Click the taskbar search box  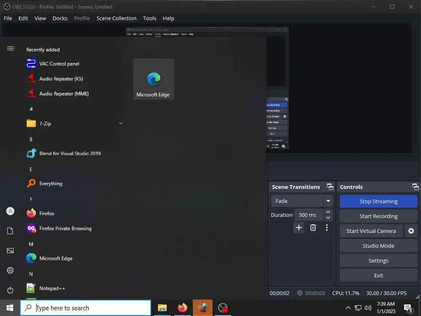[x=86, y=308]
